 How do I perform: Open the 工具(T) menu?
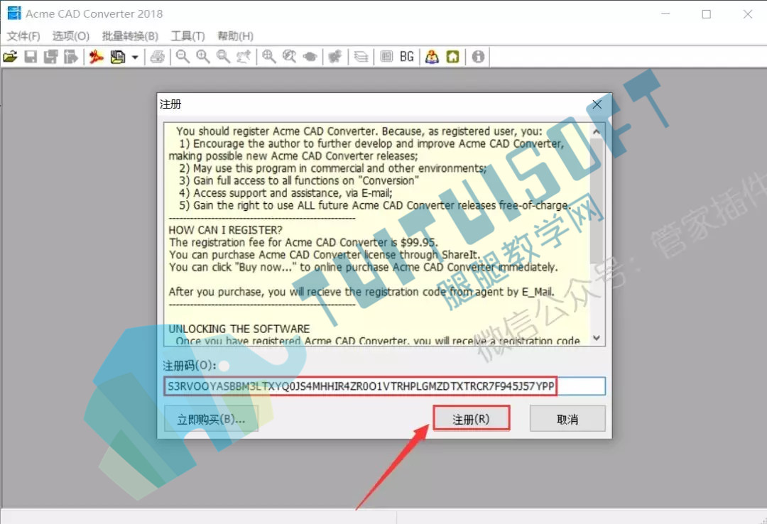pos(187,36)
